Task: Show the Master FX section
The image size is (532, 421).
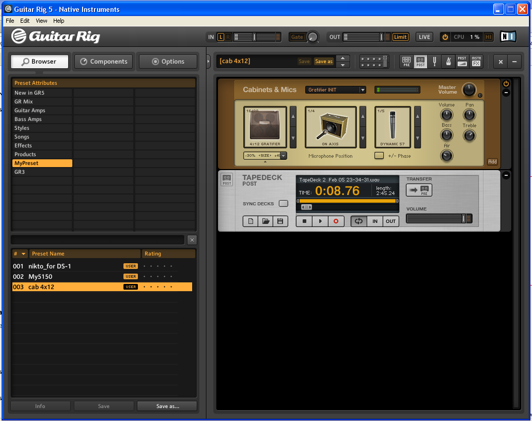Action: pyautogui.click(x=476, y=62)
